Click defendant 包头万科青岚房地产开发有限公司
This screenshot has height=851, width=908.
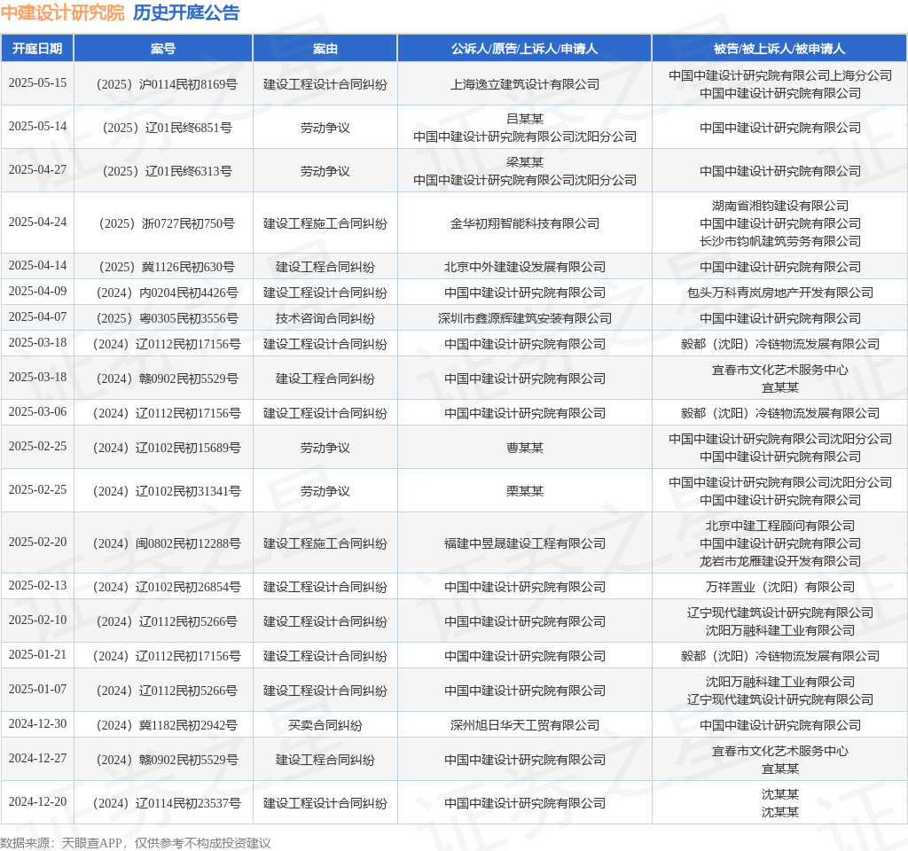pos(780,293)
